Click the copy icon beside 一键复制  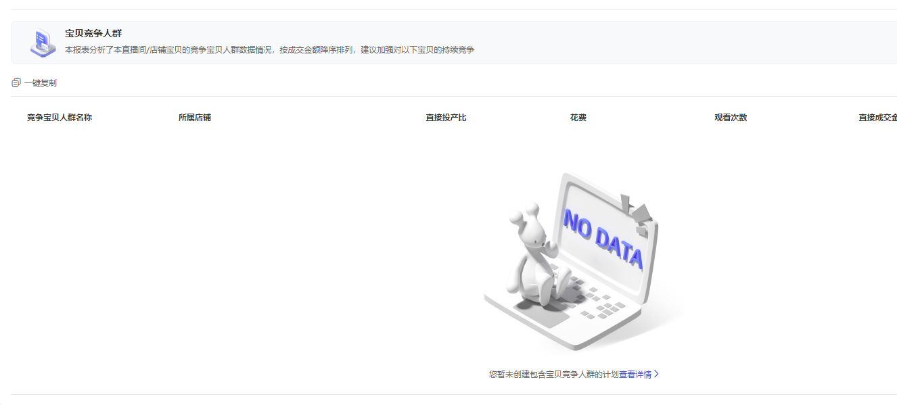pos(16,82)
